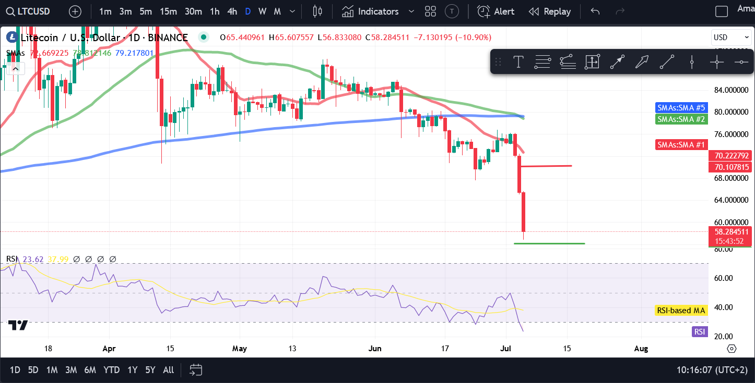755x383 pixels.
Task: Undo the last chart action
Action: tap(595, 11)
